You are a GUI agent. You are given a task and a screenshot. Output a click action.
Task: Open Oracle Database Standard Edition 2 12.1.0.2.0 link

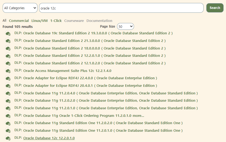[94, 63]
